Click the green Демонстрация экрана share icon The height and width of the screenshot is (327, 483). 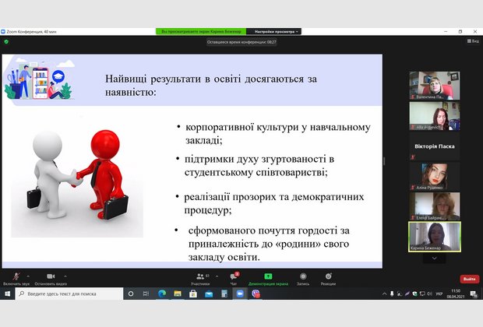coord(268,276)
